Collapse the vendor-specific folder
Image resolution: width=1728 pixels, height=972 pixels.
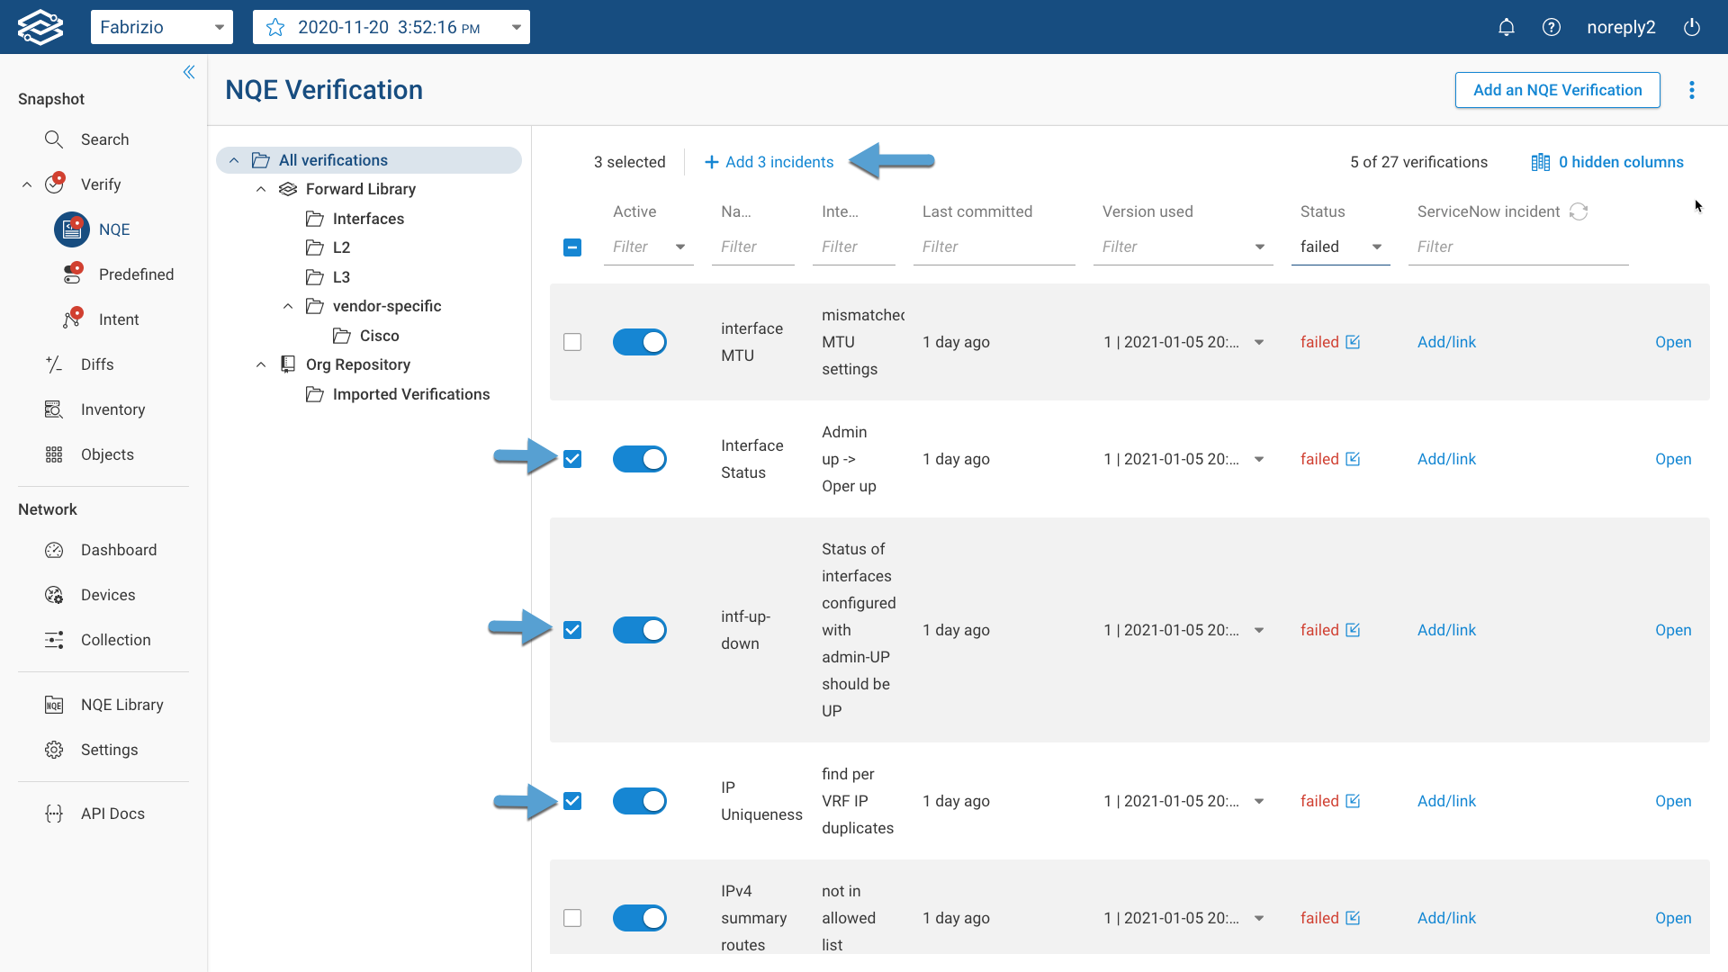pos(288,306)
